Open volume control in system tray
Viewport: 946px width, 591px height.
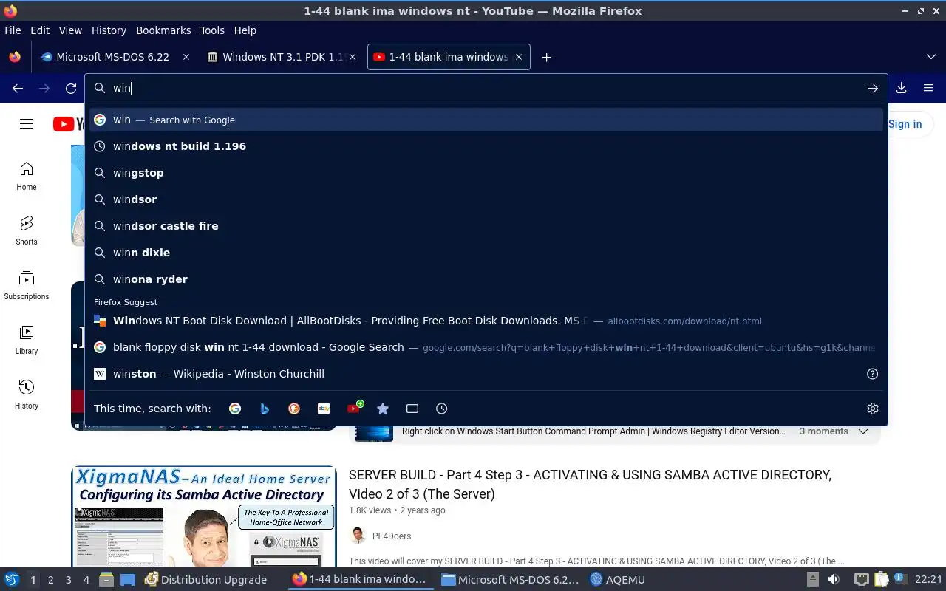tap(833, 580)
